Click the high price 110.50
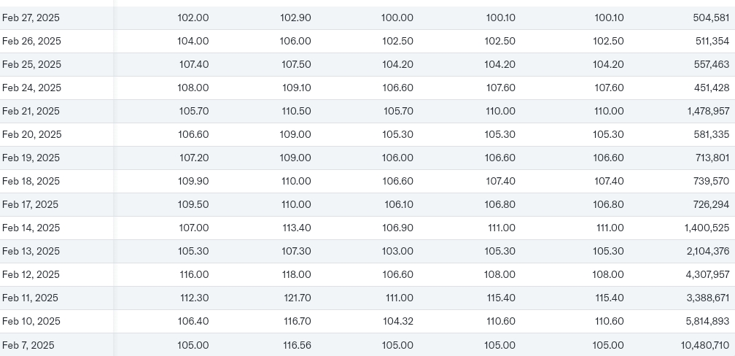This screenshot has width=735, height=356. coord(296,111)
